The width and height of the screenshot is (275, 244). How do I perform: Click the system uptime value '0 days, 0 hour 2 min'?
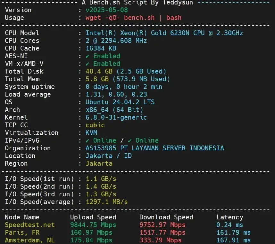pos(124,87)
